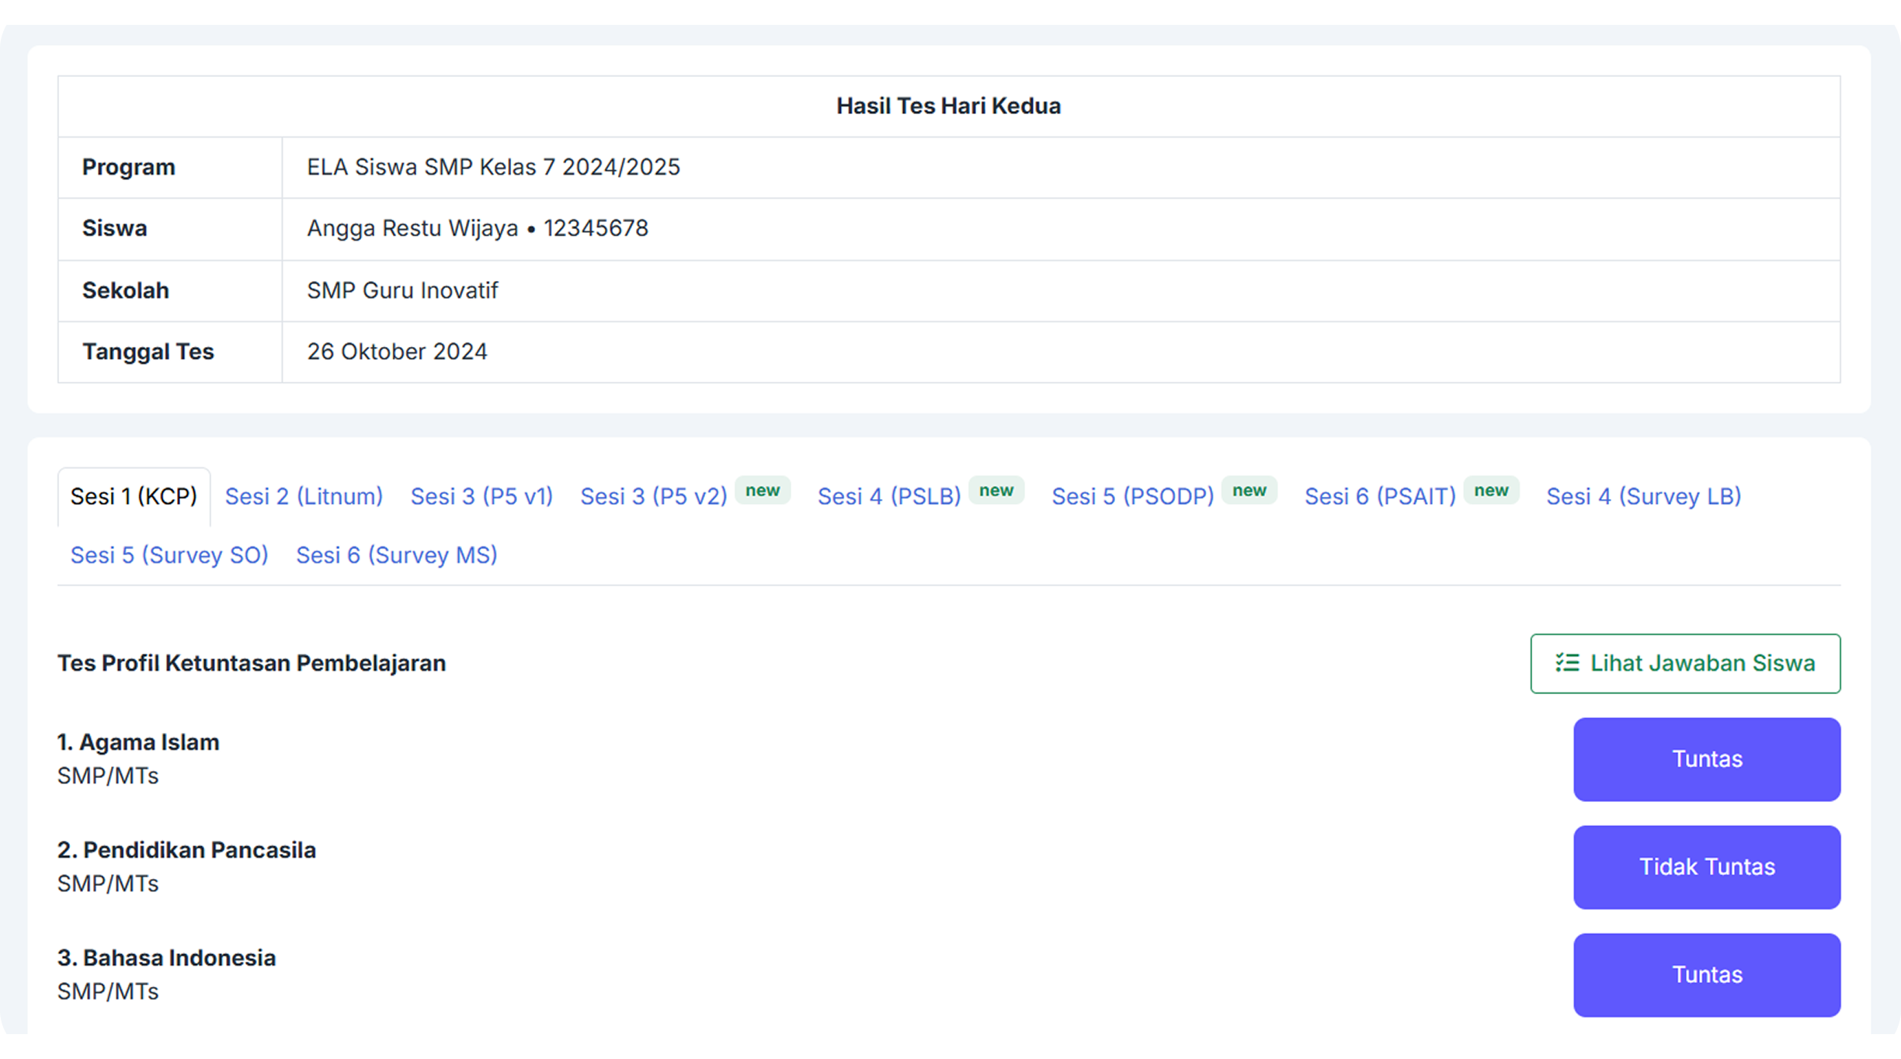Click the new badge beside Sesi 3 (P5 v2)

(x=763, y=490)
